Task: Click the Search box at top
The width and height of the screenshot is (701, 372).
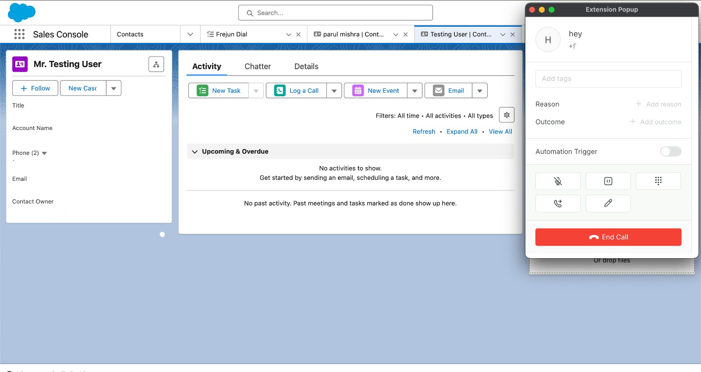Action: point(336,13)
